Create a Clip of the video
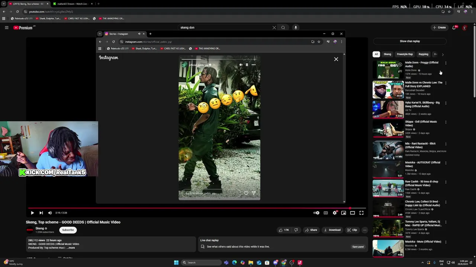Screen dimensions: 476x267 click(352, 230)
